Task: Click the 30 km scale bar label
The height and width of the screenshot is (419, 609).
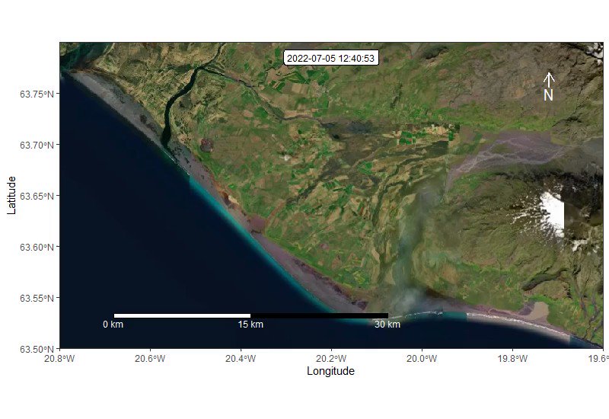Action: tap(387, 325)
